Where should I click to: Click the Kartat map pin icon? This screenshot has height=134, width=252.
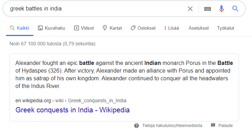pos(105,28)
